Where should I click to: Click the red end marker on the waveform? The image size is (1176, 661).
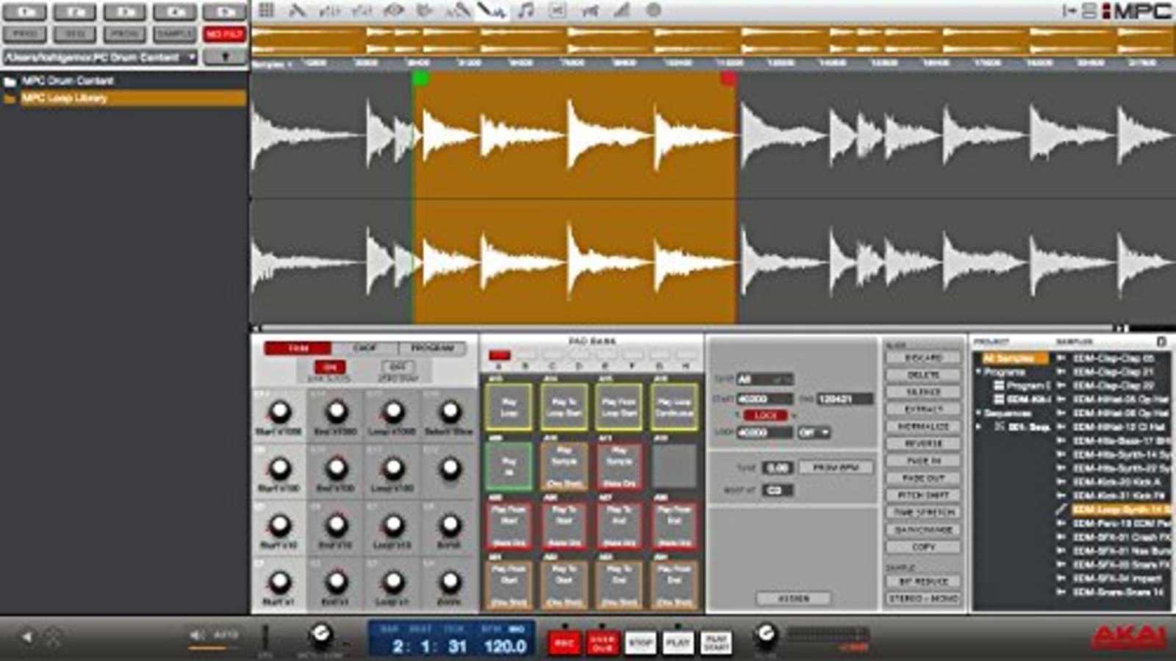728,79
